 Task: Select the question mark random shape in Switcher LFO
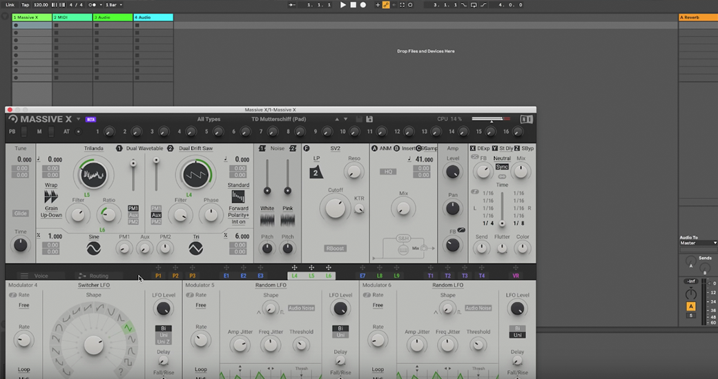click(x=120, y=371)
